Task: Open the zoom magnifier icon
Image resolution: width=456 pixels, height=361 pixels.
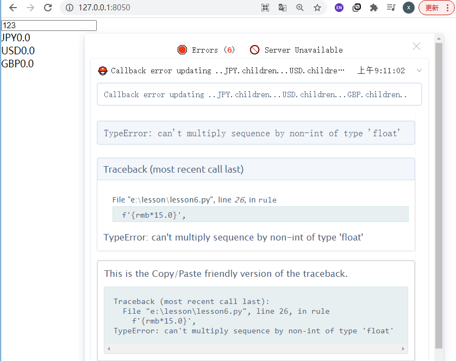Action: 300,8
